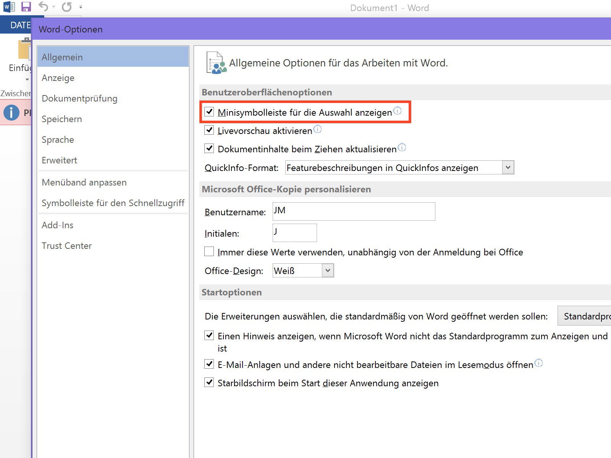Click the info icon beside Minisymbolleiste option
Screen dimensions: 611x458
pos(398,111)
